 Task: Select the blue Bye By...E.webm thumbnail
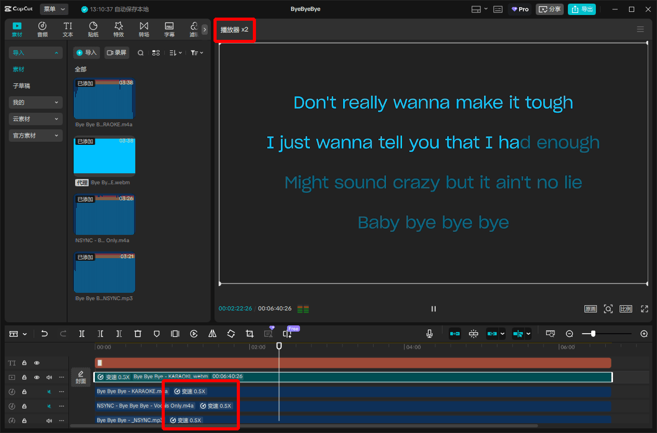[x=104, y=156]
